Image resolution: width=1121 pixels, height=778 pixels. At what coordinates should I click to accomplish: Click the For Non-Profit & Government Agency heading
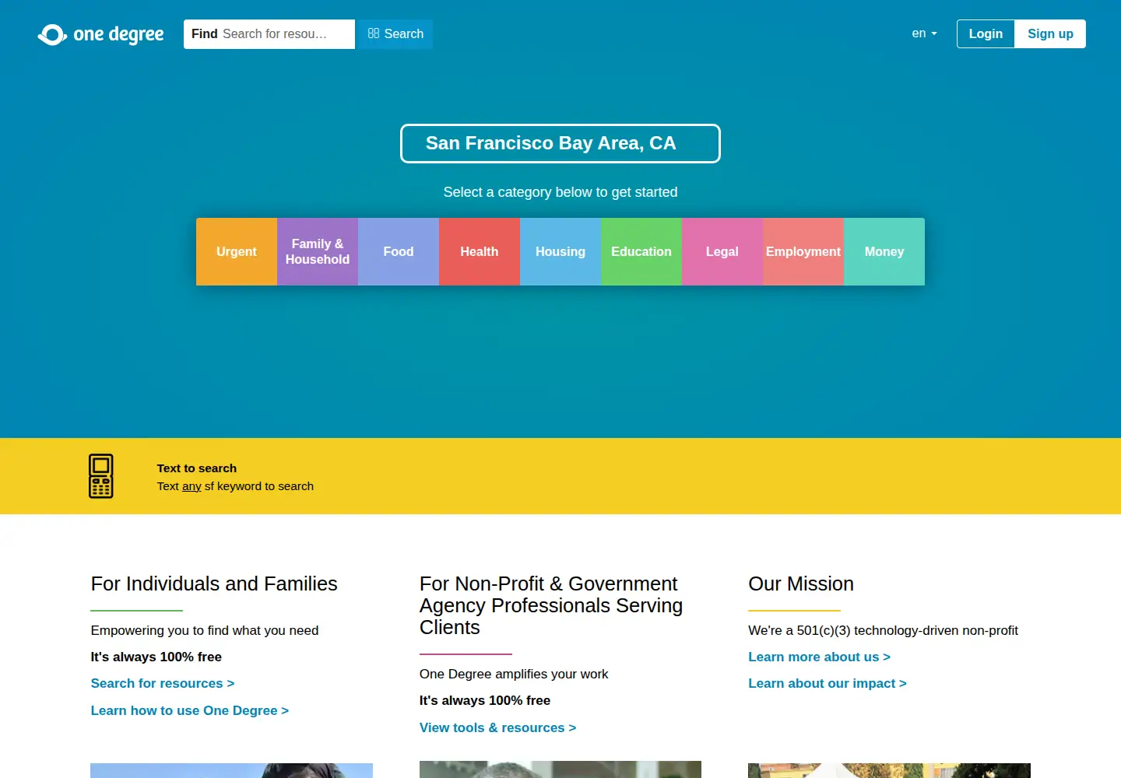click(x=551, y=605)
